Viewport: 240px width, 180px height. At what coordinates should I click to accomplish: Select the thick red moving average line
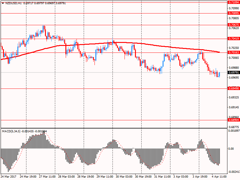pos(110,43)
